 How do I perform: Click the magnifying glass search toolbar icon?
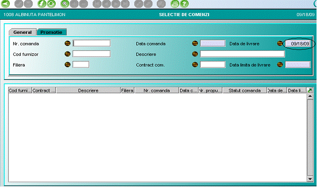tap(65, 4)
